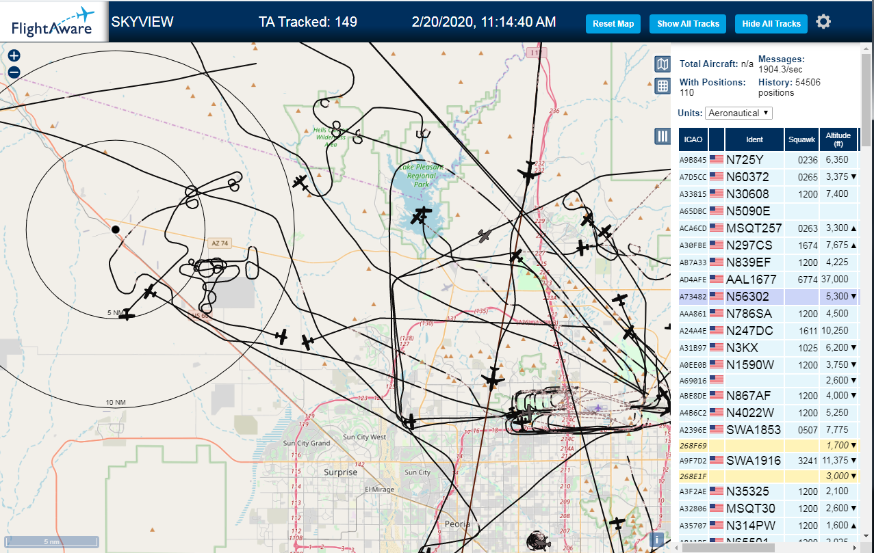Select the N5090E aircraft row
The width and height of the screenshot is (874, 553).
click(769, 211)
